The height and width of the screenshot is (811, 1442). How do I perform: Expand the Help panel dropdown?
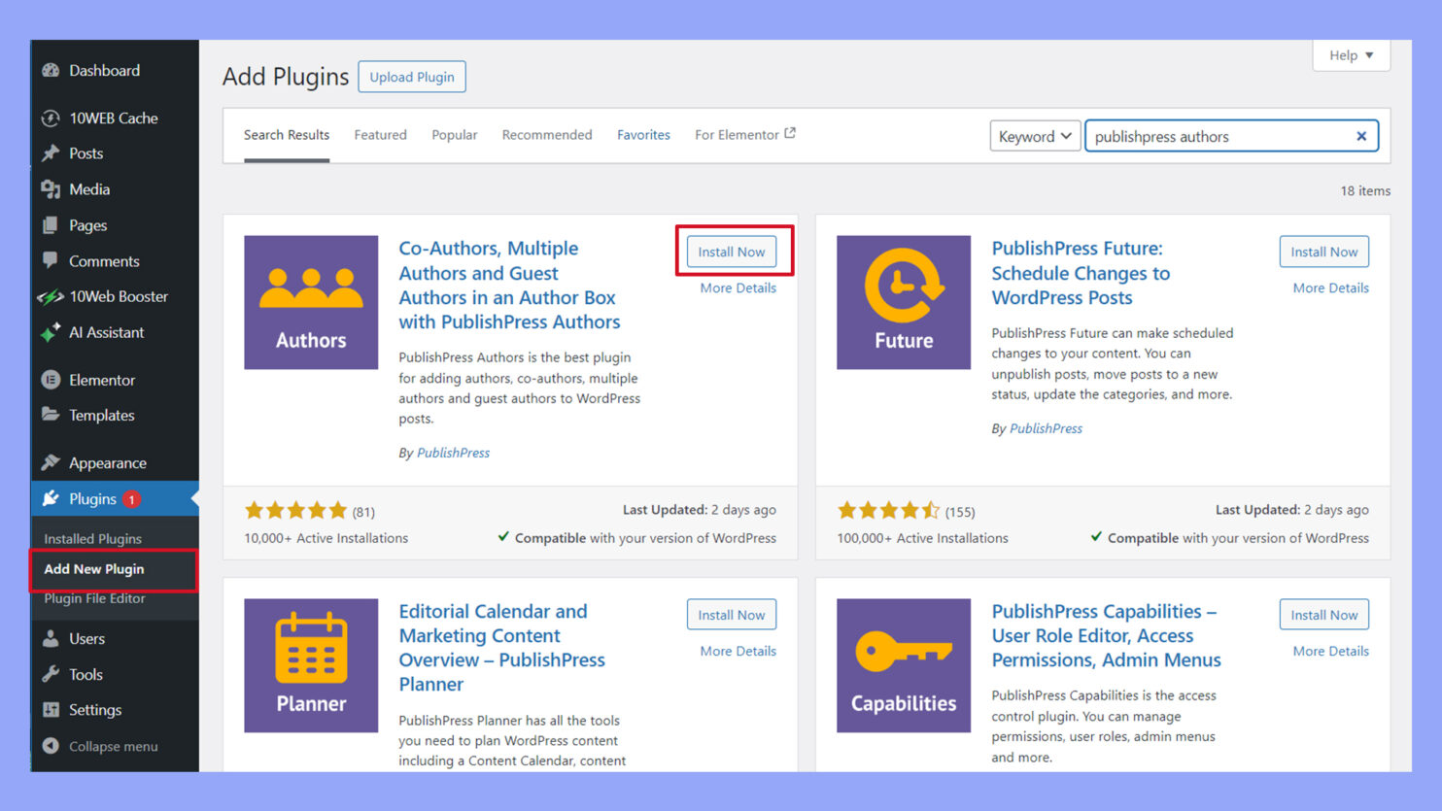[x=1351, y=55]
